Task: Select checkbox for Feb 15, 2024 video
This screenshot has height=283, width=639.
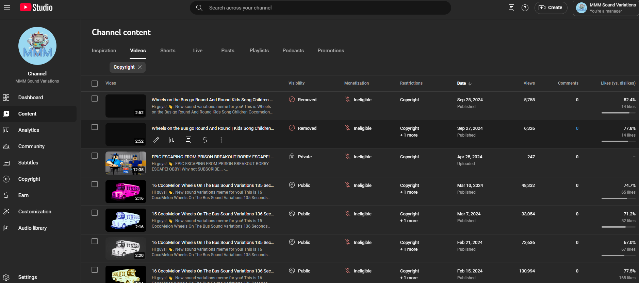Action: tap(95, 270)
